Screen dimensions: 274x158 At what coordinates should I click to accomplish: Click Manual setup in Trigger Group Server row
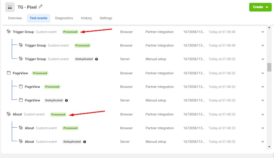156,59
